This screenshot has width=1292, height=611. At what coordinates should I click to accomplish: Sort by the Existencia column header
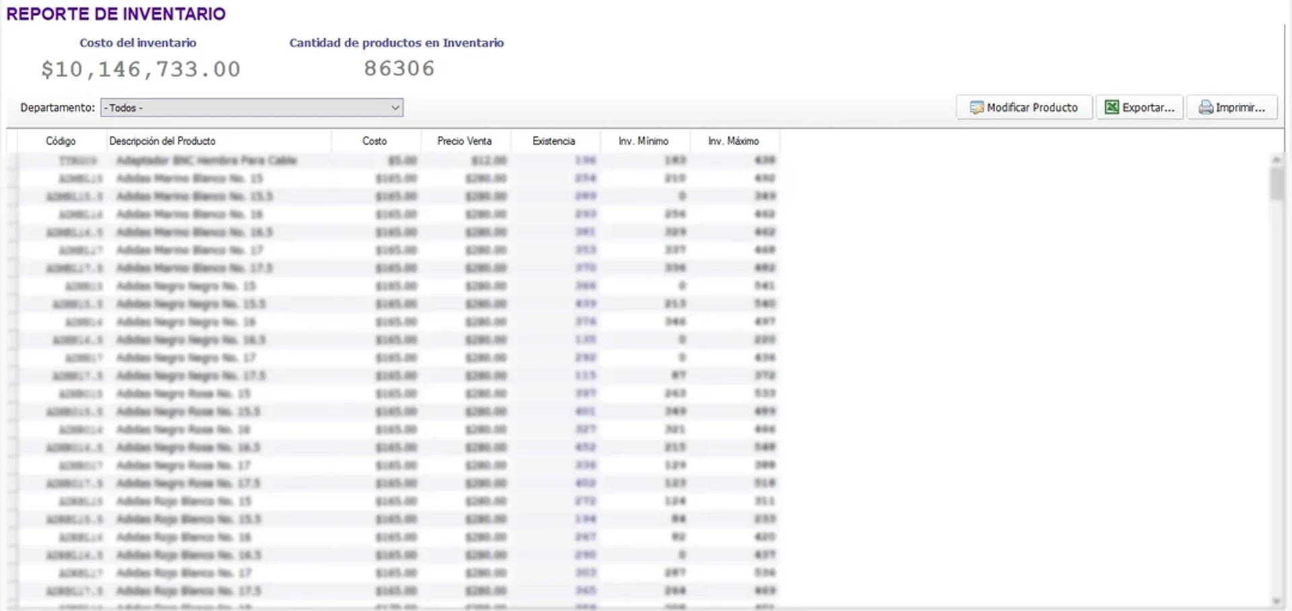[554, 141]
